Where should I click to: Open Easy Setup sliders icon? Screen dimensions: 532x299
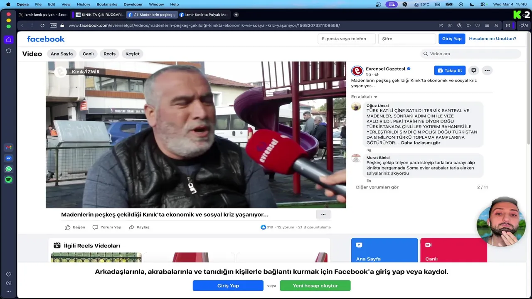coord(487,25)
